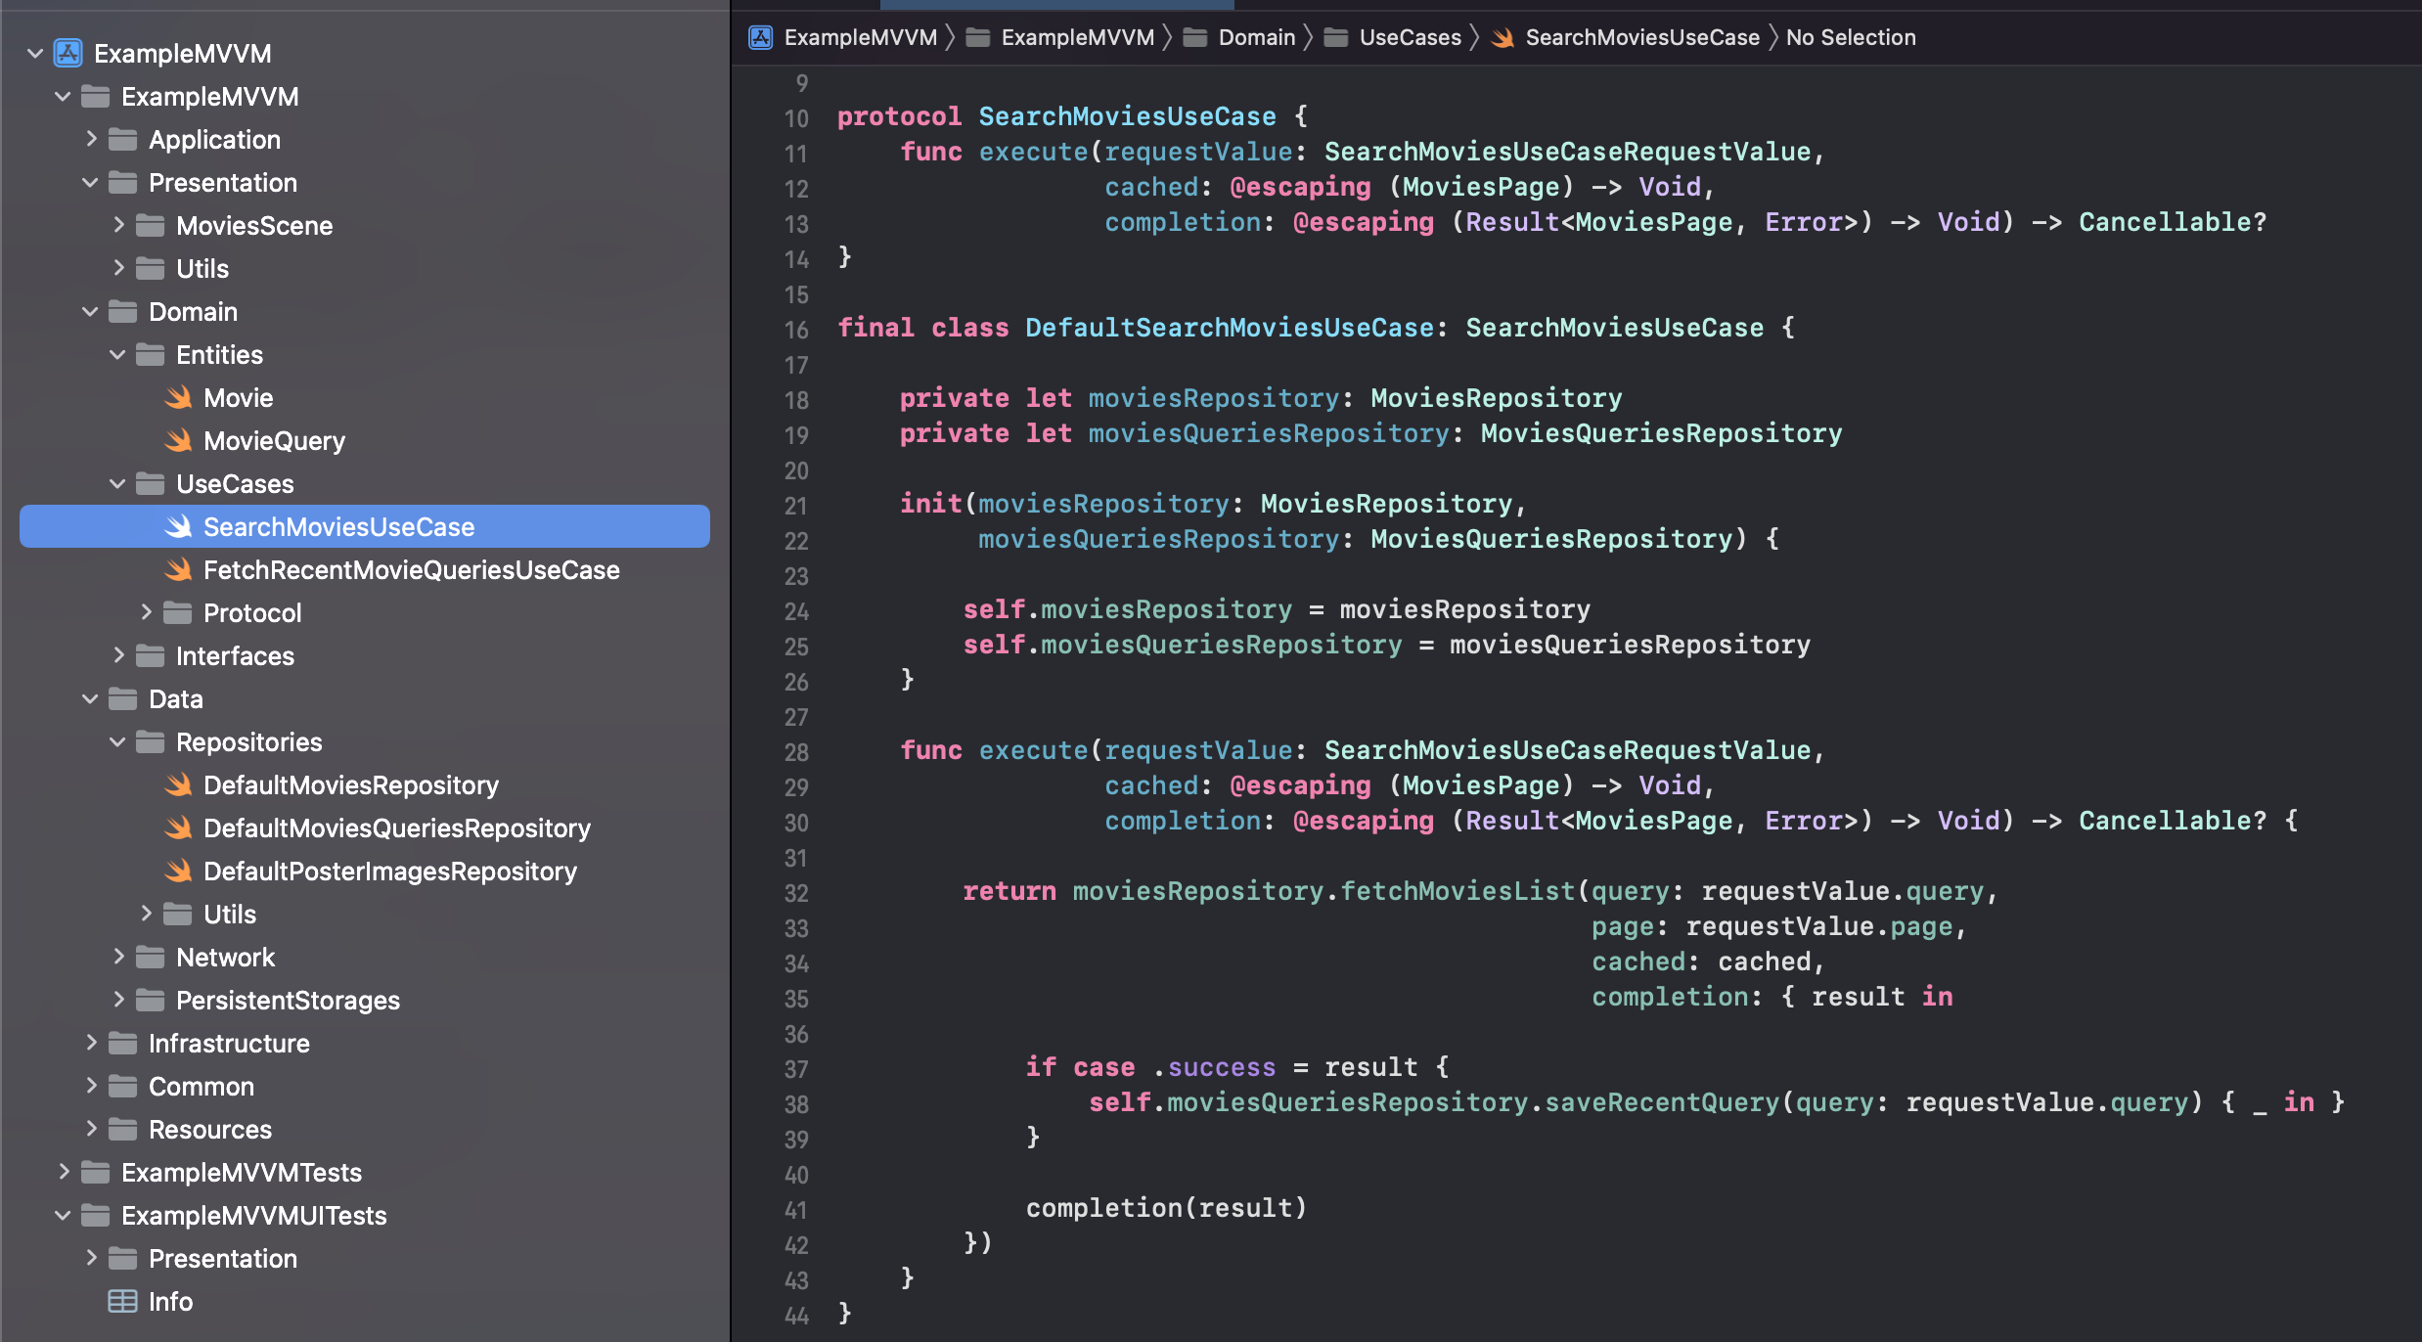Click the Swift icon beside Movie file
This screenshot has width=2422, height=1342.
click(x=178, y=398)
